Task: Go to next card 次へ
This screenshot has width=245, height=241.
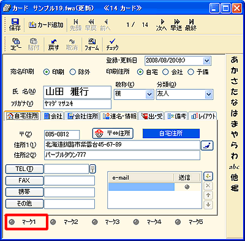Action: 162,25
